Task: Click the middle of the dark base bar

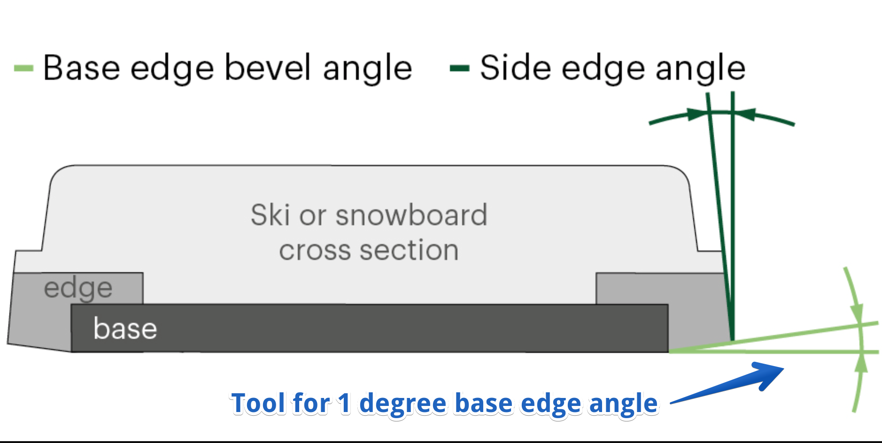Action: click(370, 328)
